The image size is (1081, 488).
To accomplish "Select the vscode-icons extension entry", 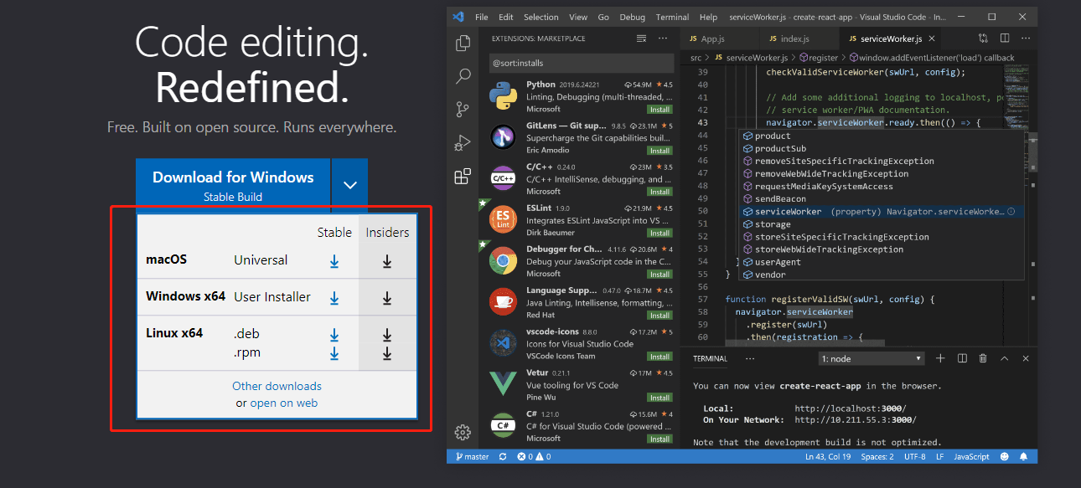I will coord(577,344).
